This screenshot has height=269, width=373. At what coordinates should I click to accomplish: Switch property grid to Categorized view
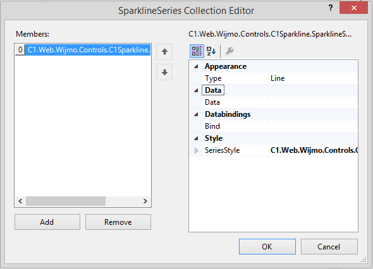[x=197, y=51]
